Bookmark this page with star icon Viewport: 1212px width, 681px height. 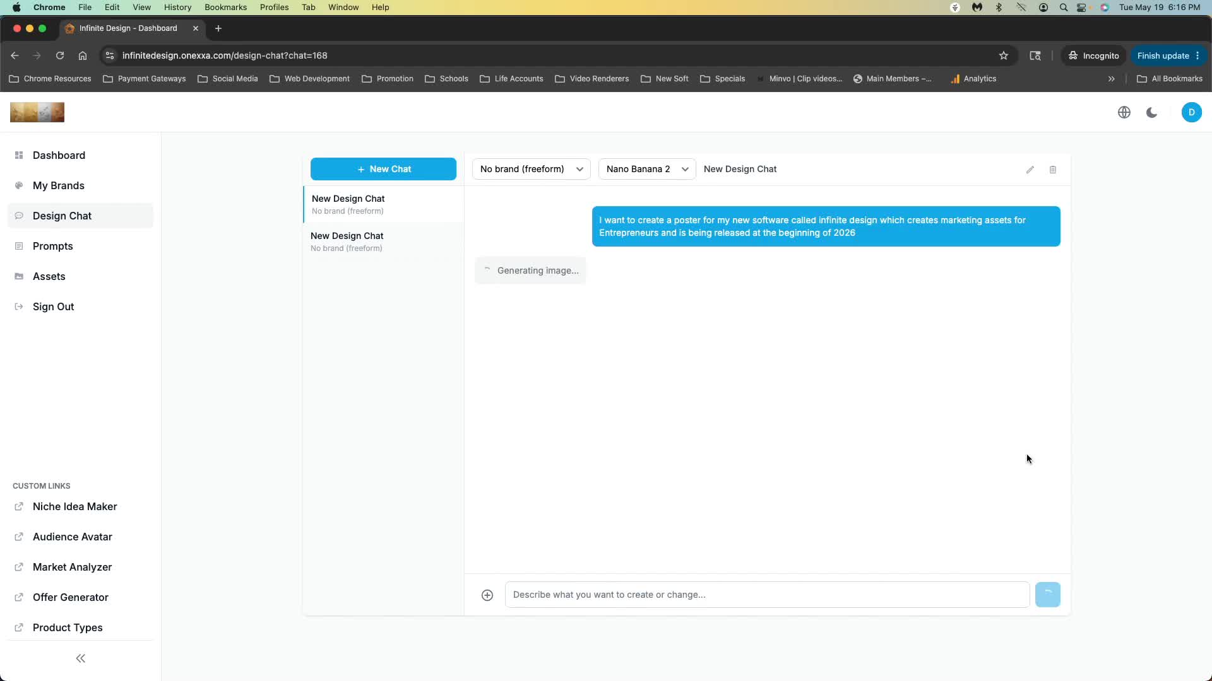coord(1004,55)
